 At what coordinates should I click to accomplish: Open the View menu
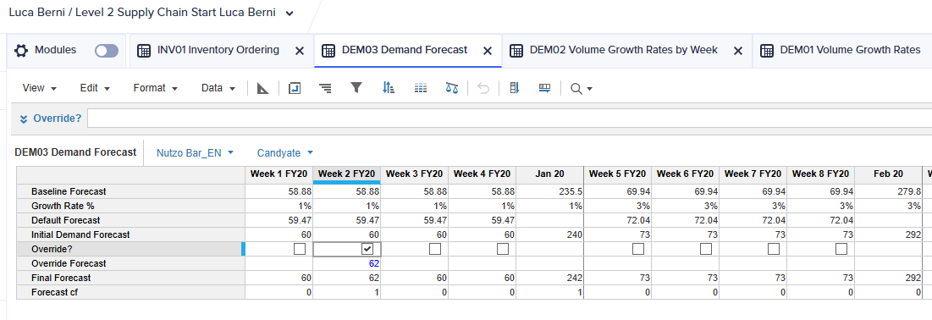tap(40, 88)
